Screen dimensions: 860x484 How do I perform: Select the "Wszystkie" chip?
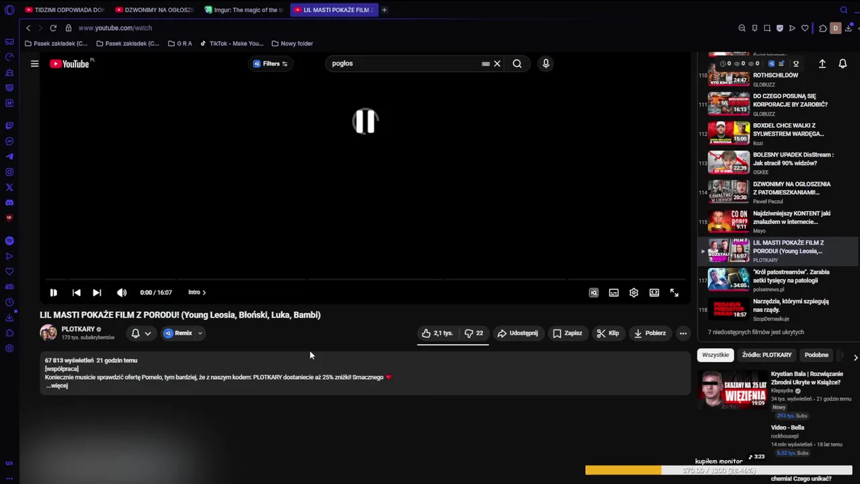tap(715, 355)
